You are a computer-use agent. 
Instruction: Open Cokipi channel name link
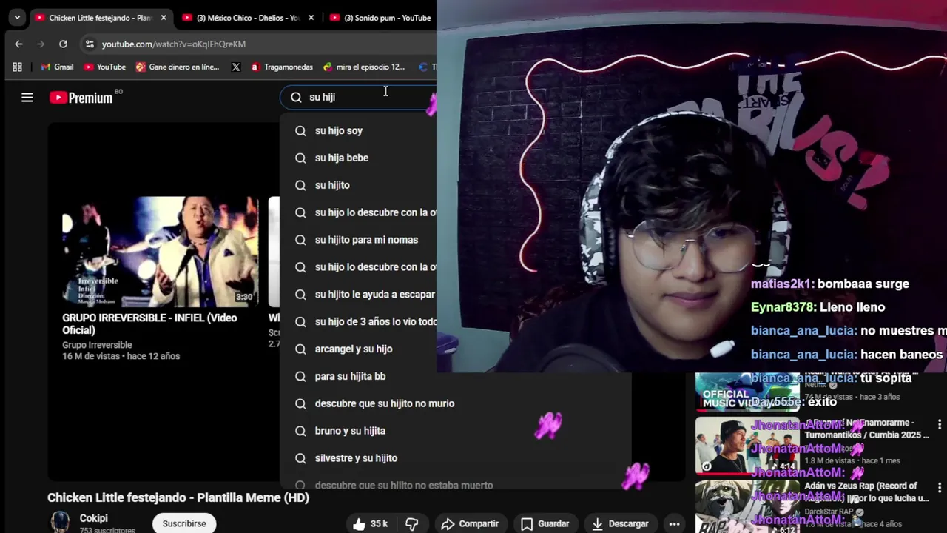(94, 518)
